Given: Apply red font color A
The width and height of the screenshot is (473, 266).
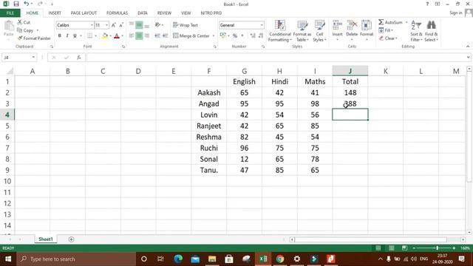Looking at the screenshot, I should click(x=117, y=36).
